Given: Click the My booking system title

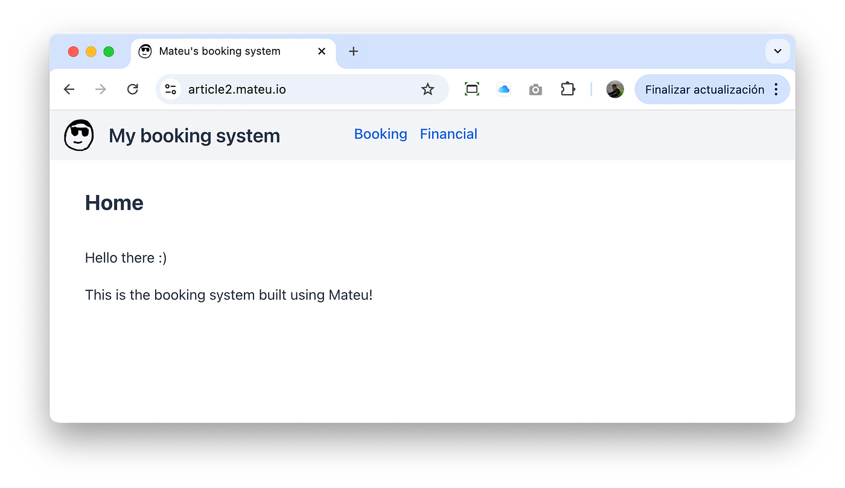Looking at the screenshot, I should (x=194, y=136).
